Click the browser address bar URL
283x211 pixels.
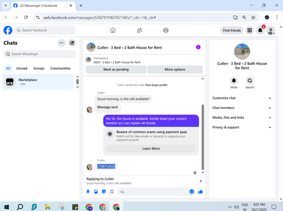(100, 18)
